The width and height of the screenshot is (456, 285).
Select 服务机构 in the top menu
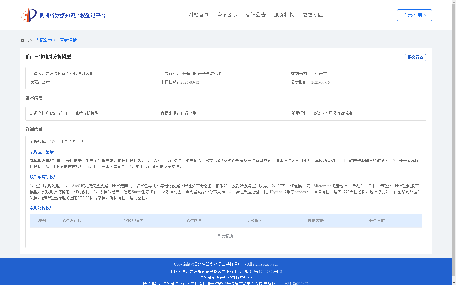click(284, 15)
